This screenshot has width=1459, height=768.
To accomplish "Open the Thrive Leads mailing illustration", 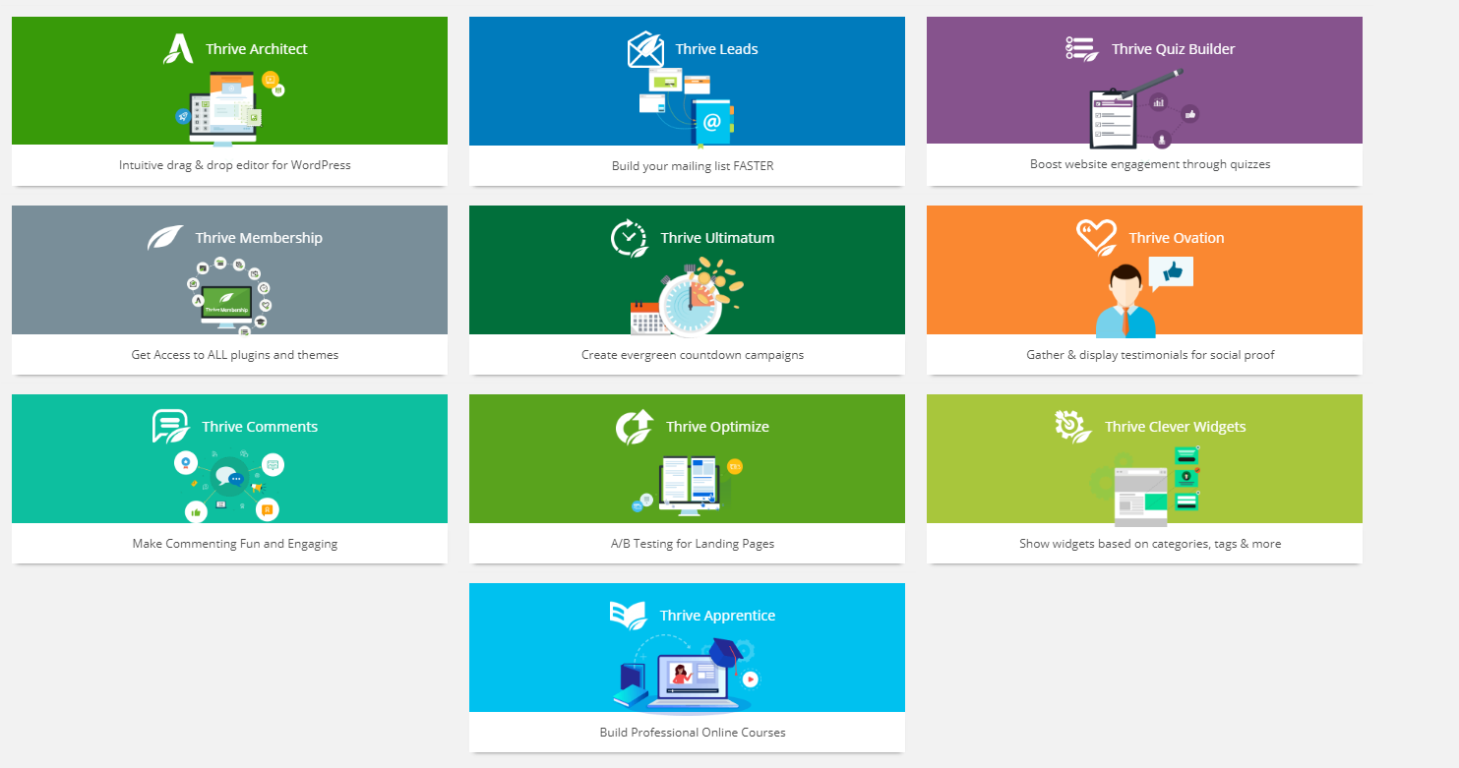I will point(687,106).
